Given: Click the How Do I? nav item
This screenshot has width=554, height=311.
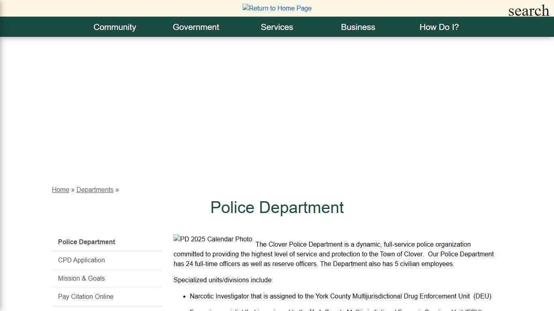Looking at the screenshot, I should pyautogui.click(x=439, y=27).
